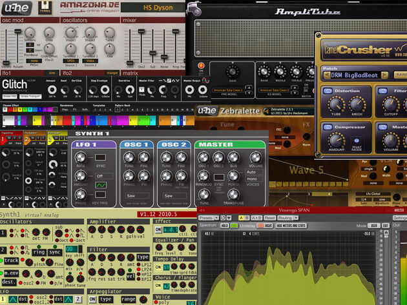
Task: Click the CamelCrusher Phat Mode button
Action: click(x=357, y=141)
